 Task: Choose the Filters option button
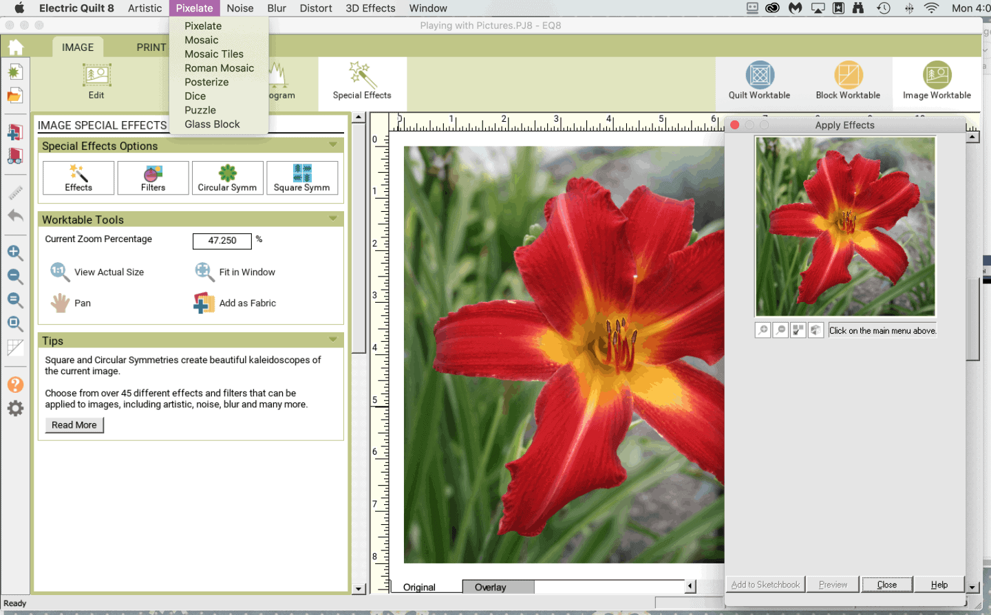(x=153, y=178)
